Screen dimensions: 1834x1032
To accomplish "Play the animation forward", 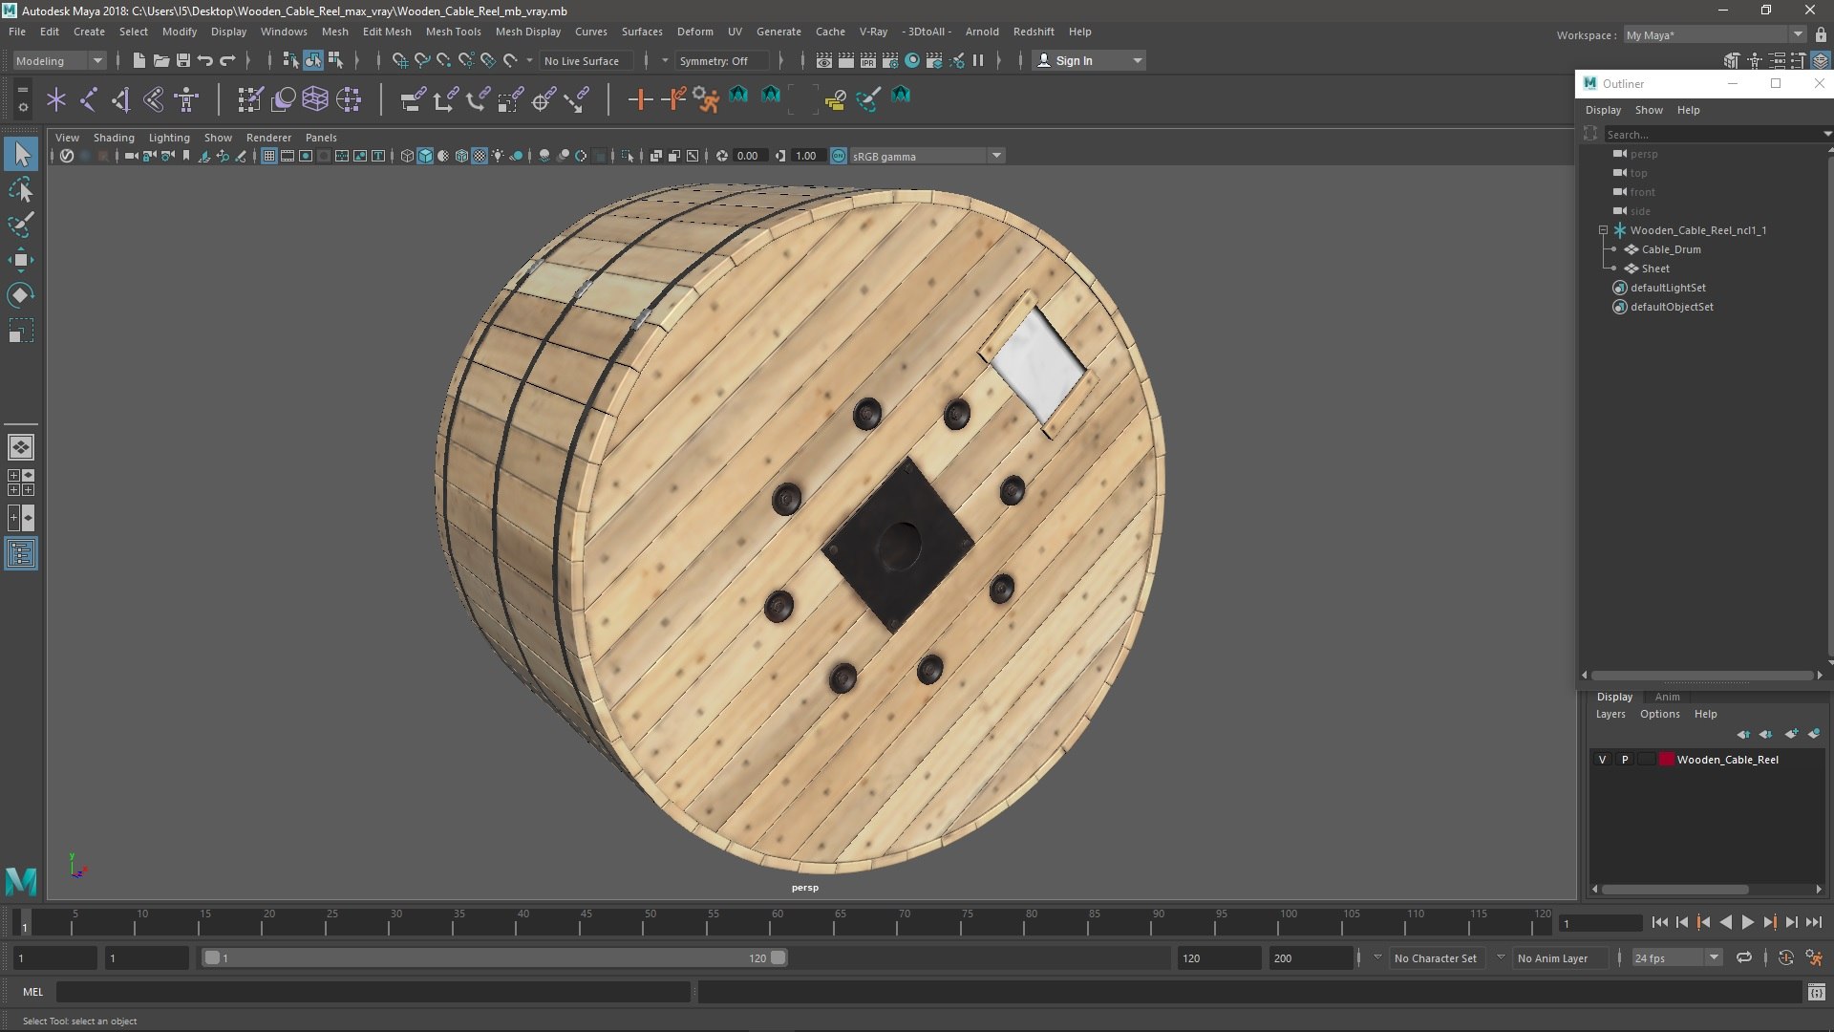I will 1747,922.
